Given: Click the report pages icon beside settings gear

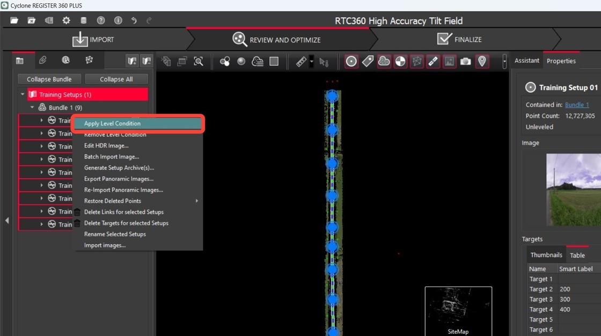Looking at the screenshot, I should tap(49, 20).
